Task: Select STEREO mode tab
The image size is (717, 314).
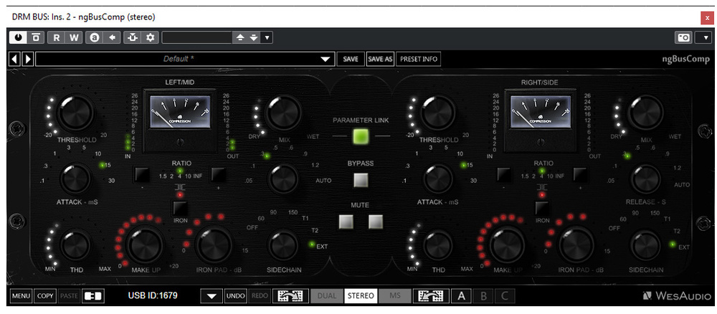Action: point(360,295)
